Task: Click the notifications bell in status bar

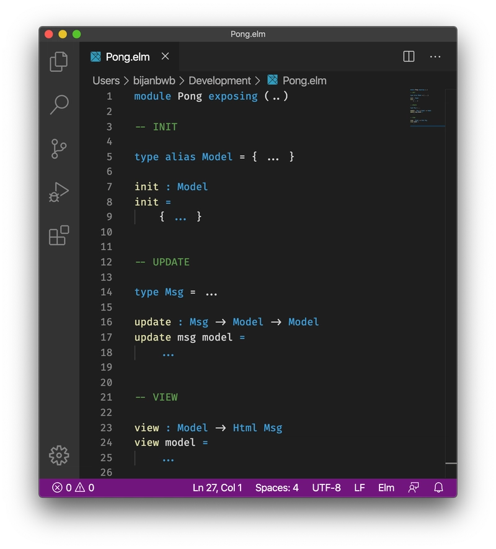Action: pos(438,488)
